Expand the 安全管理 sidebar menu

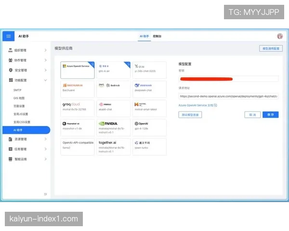26,70
